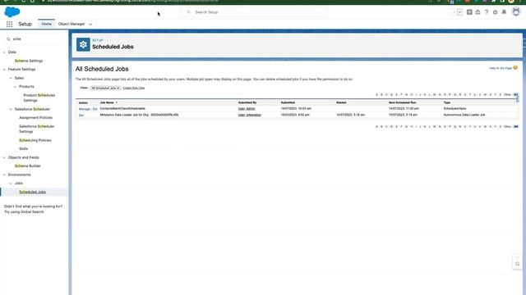The image size is (526, 295).
Task: Open the Setup gear menu in header
Action: 495,12
